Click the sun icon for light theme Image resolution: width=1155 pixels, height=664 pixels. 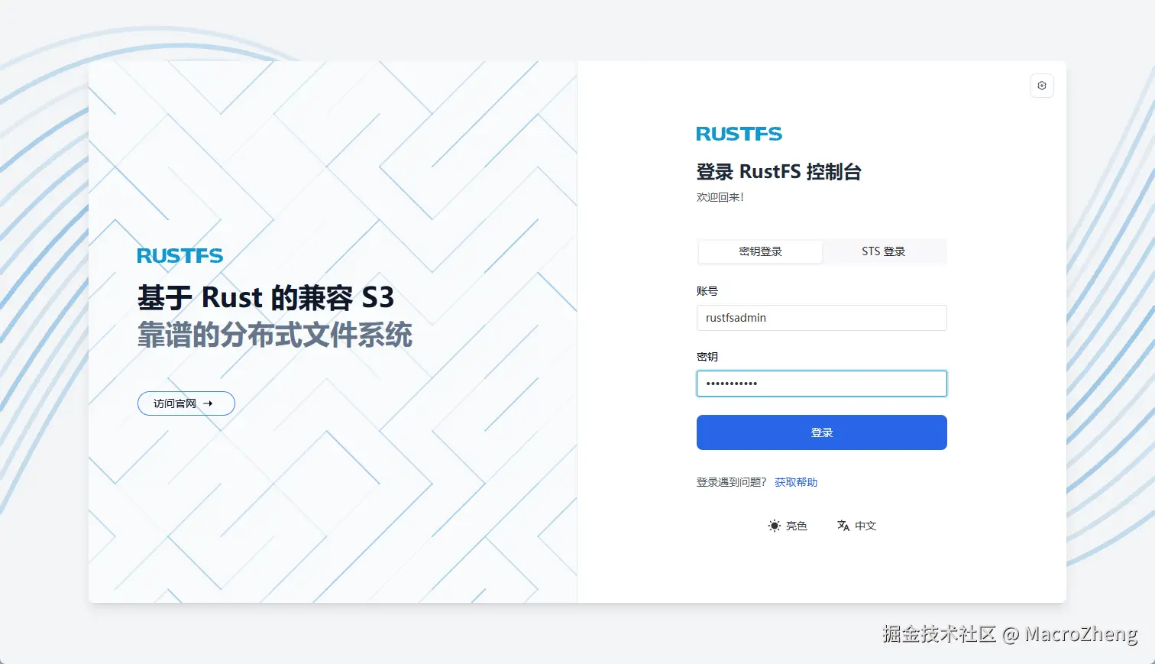click(x=775, y=526)
